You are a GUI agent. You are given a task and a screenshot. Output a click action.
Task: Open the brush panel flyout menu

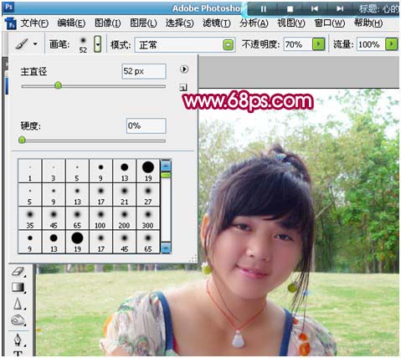coord(184,69)
